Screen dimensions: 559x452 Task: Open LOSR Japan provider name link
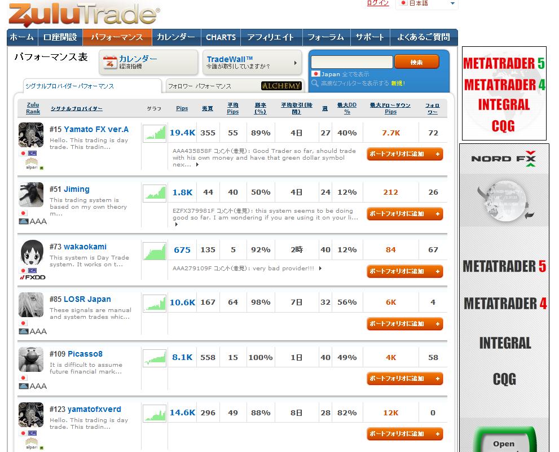pyautogui.click(x=87, y=299)
